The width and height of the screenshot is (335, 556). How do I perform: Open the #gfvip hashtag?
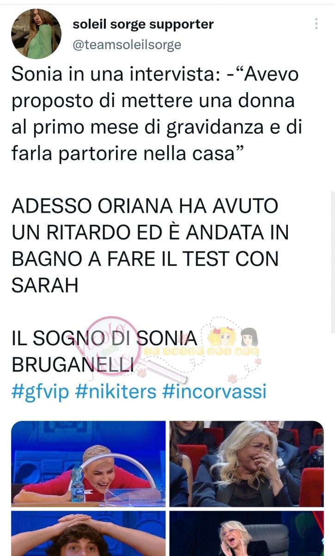pos(40,392)
